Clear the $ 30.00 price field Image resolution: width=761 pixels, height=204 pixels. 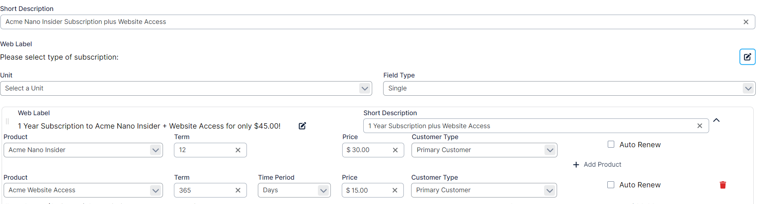[x=395, y=150]
